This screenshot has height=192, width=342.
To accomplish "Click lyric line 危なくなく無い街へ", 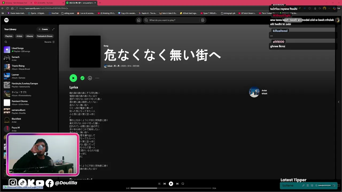I will [x=79, y=105].
